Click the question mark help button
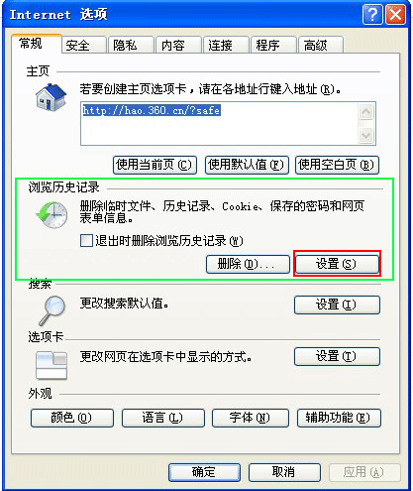413x491 pixels. [x=372, y=15]
